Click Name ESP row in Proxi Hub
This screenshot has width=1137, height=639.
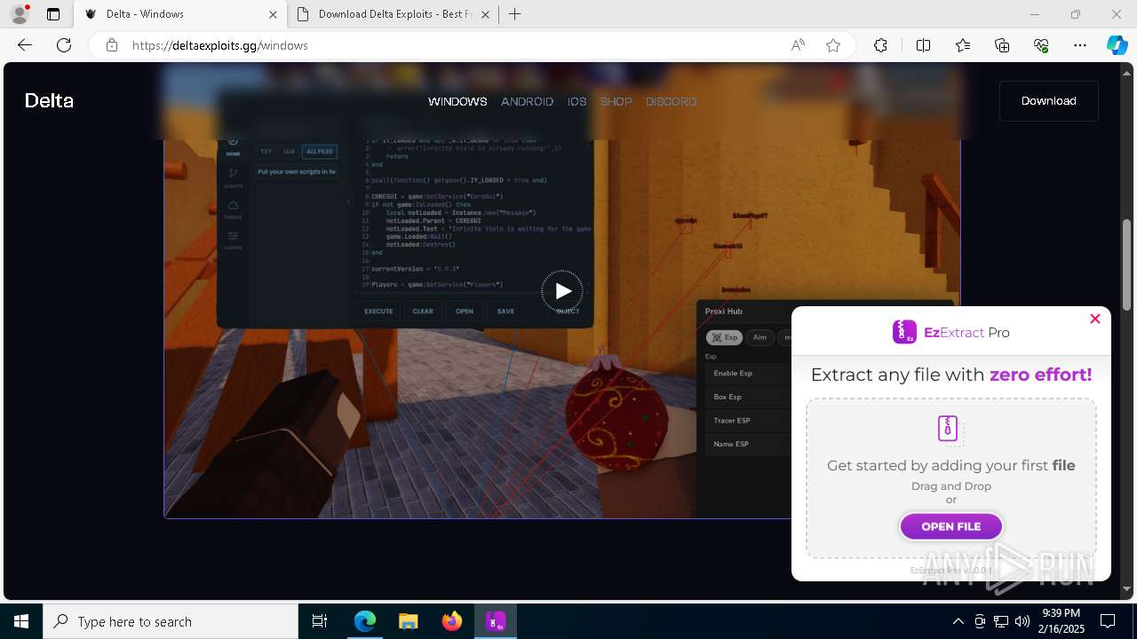click(x=748, y=444)
